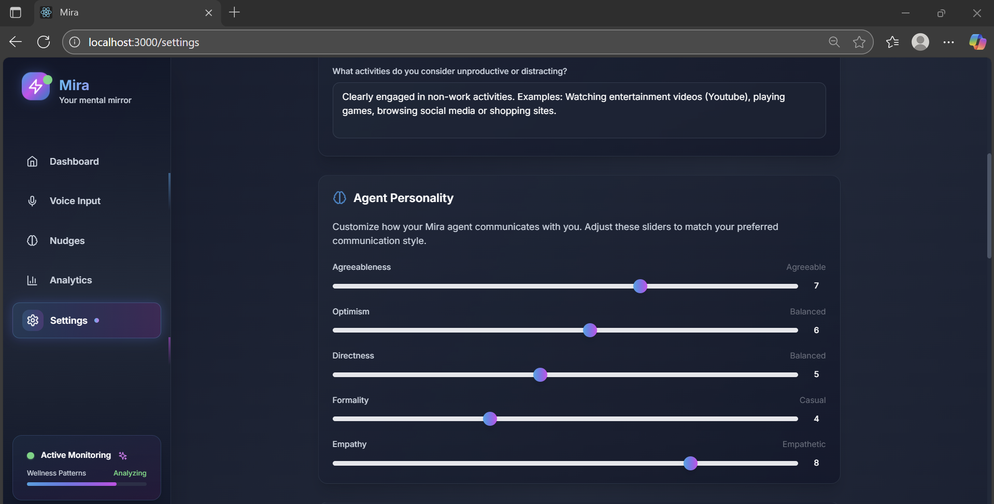994x504 pixels.
Task: Click the Settings gear icon
Action: pyautogui.click(x=32, y=320)
